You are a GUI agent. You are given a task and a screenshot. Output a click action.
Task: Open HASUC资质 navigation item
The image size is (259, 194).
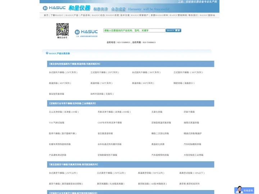[x=113, y=15]
